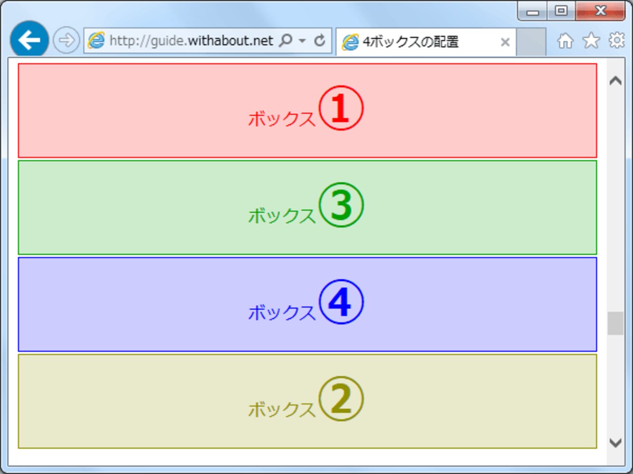The image size is (633, 474).
Task: Click the scrollbar down arrow
Action: point(615,442)
